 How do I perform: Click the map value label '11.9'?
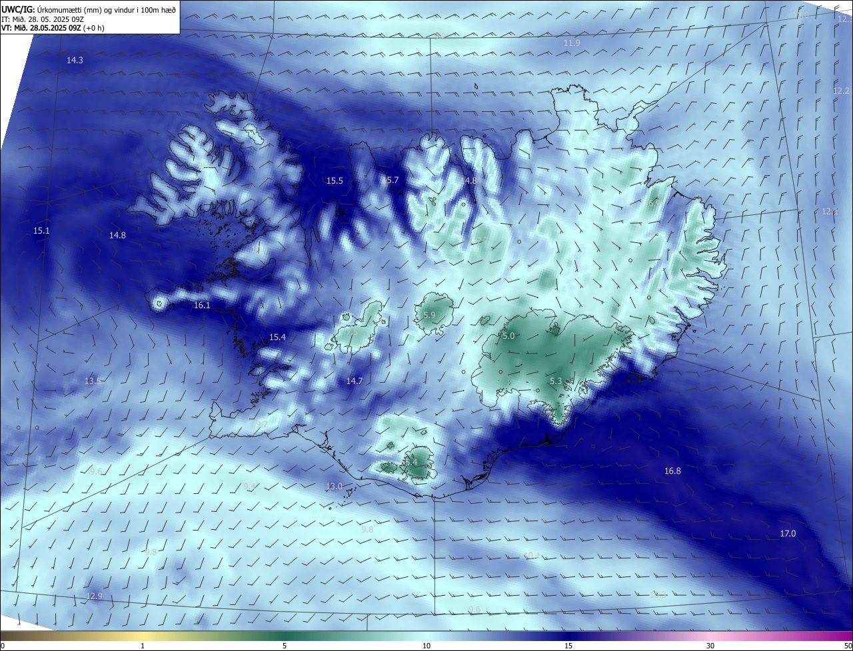pos(572,43)
